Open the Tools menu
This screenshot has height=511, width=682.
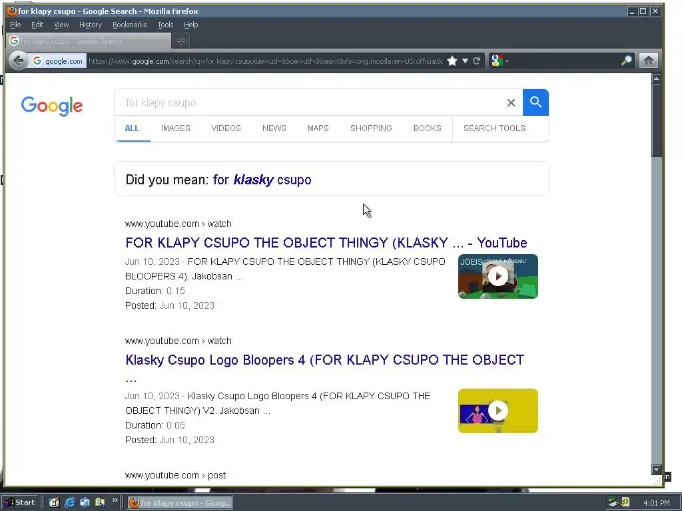pyautogui.click(x=165, y=25)
